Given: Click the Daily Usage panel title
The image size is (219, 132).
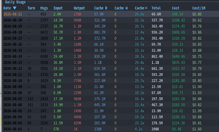Looking at the screenshot, I should pos(15,2).
